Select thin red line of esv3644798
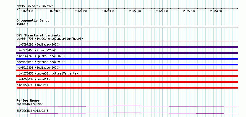Screen dimensions: 246x117 point(127,41)
